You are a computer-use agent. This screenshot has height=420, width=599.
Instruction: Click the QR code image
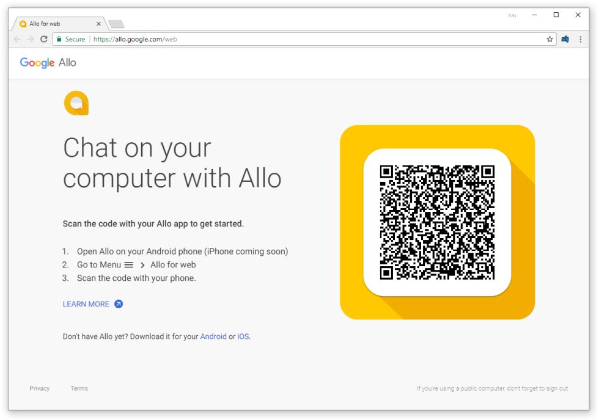pyautogui.click(x=437, y=222)
